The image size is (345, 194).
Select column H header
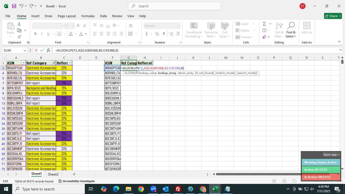pos(145,58)
